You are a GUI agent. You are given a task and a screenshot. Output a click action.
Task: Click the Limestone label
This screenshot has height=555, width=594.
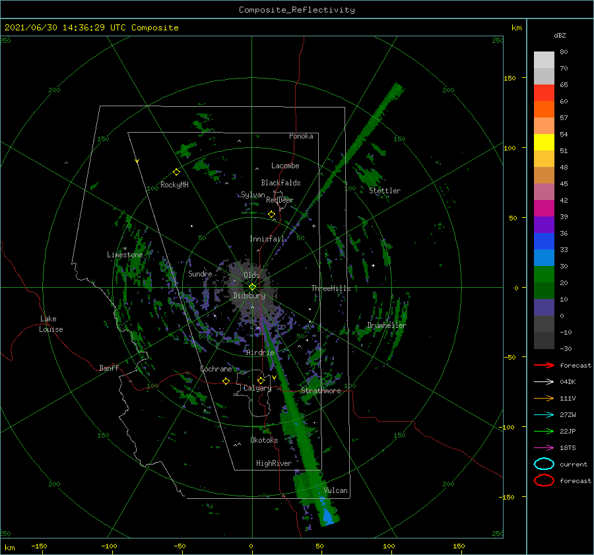click(125, 255)
